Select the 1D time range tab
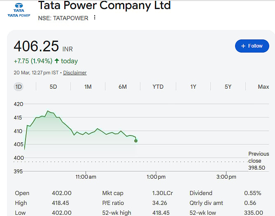Screen dimensions: 275x216 (x=19, y=87)
